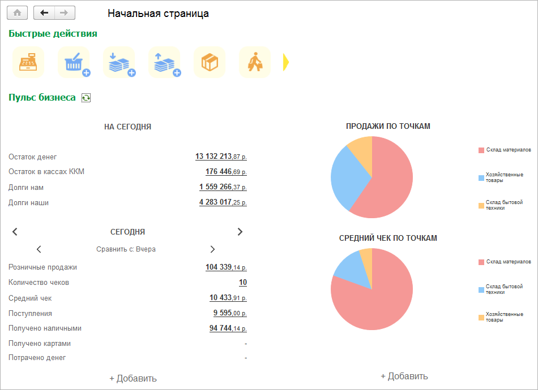
Task: Click the Потрачено денег row label
Action: pos(37,358)
